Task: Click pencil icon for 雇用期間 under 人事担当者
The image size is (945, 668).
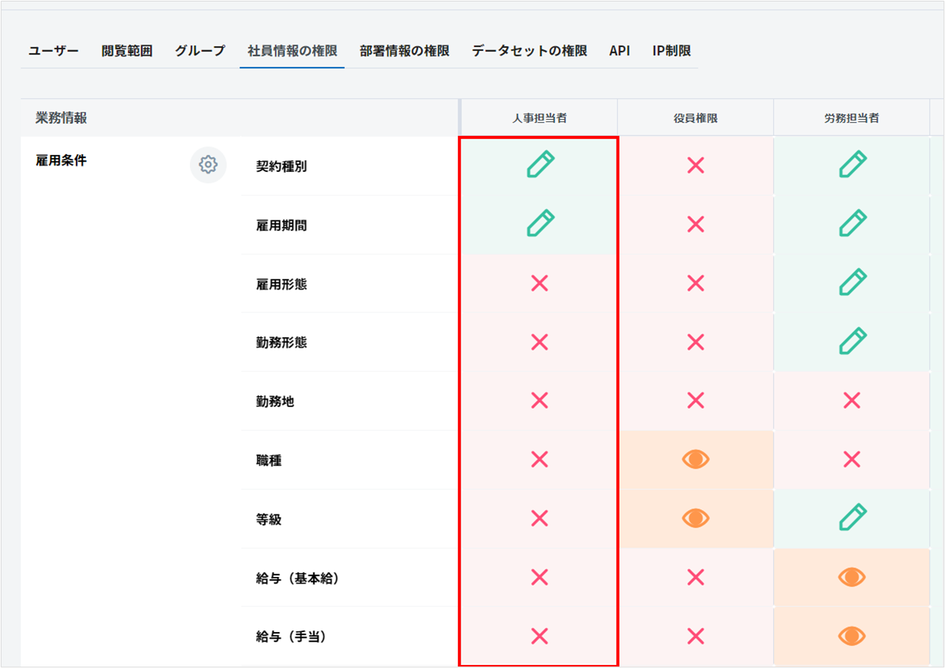Action: click(x=540, y=223)
